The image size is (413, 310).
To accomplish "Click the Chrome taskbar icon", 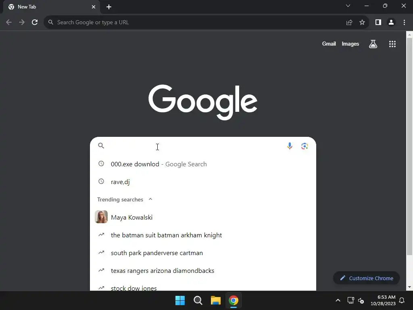I will pos(234,300).
